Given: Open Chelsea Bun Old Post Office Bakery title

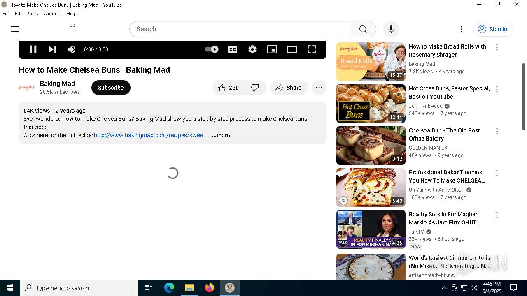Looking at the screenshot, I should click(x=444, y=134).
